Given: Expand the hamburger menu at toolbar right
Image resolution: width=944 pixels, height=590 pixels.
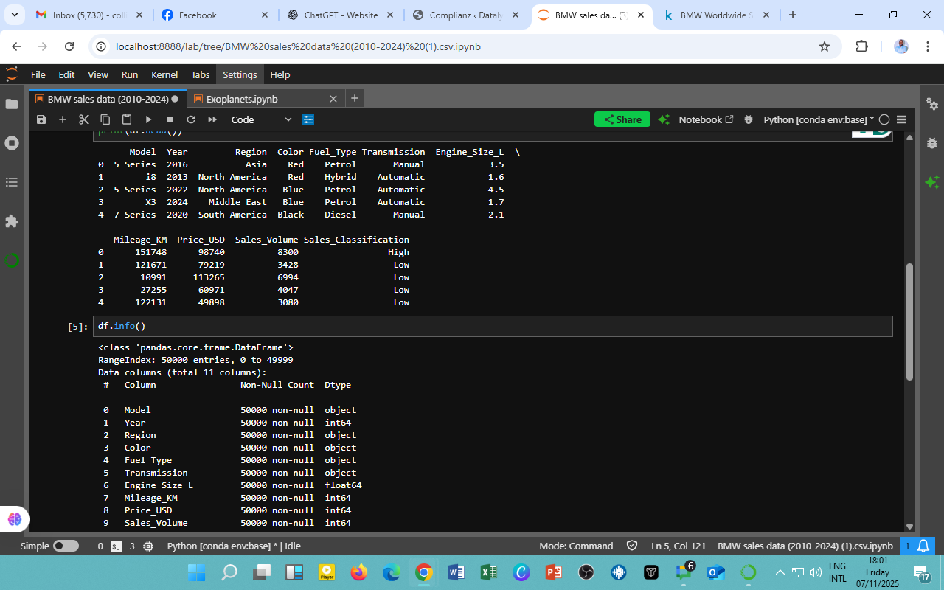Looking at the screenshot, I should point(900,119).
